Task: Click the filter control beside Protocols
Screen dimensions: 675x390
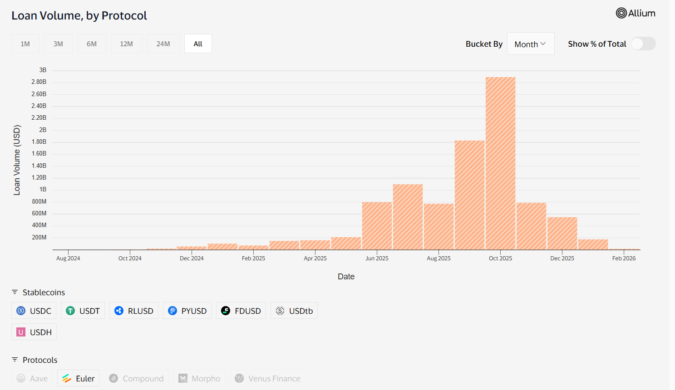Action: pyautogui.click(x=14, y=360)
